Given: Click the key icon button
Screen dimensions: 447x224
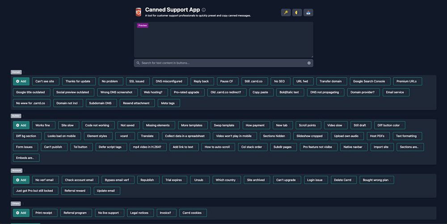Looking at the screenshot, I should [x=286, y=12].
